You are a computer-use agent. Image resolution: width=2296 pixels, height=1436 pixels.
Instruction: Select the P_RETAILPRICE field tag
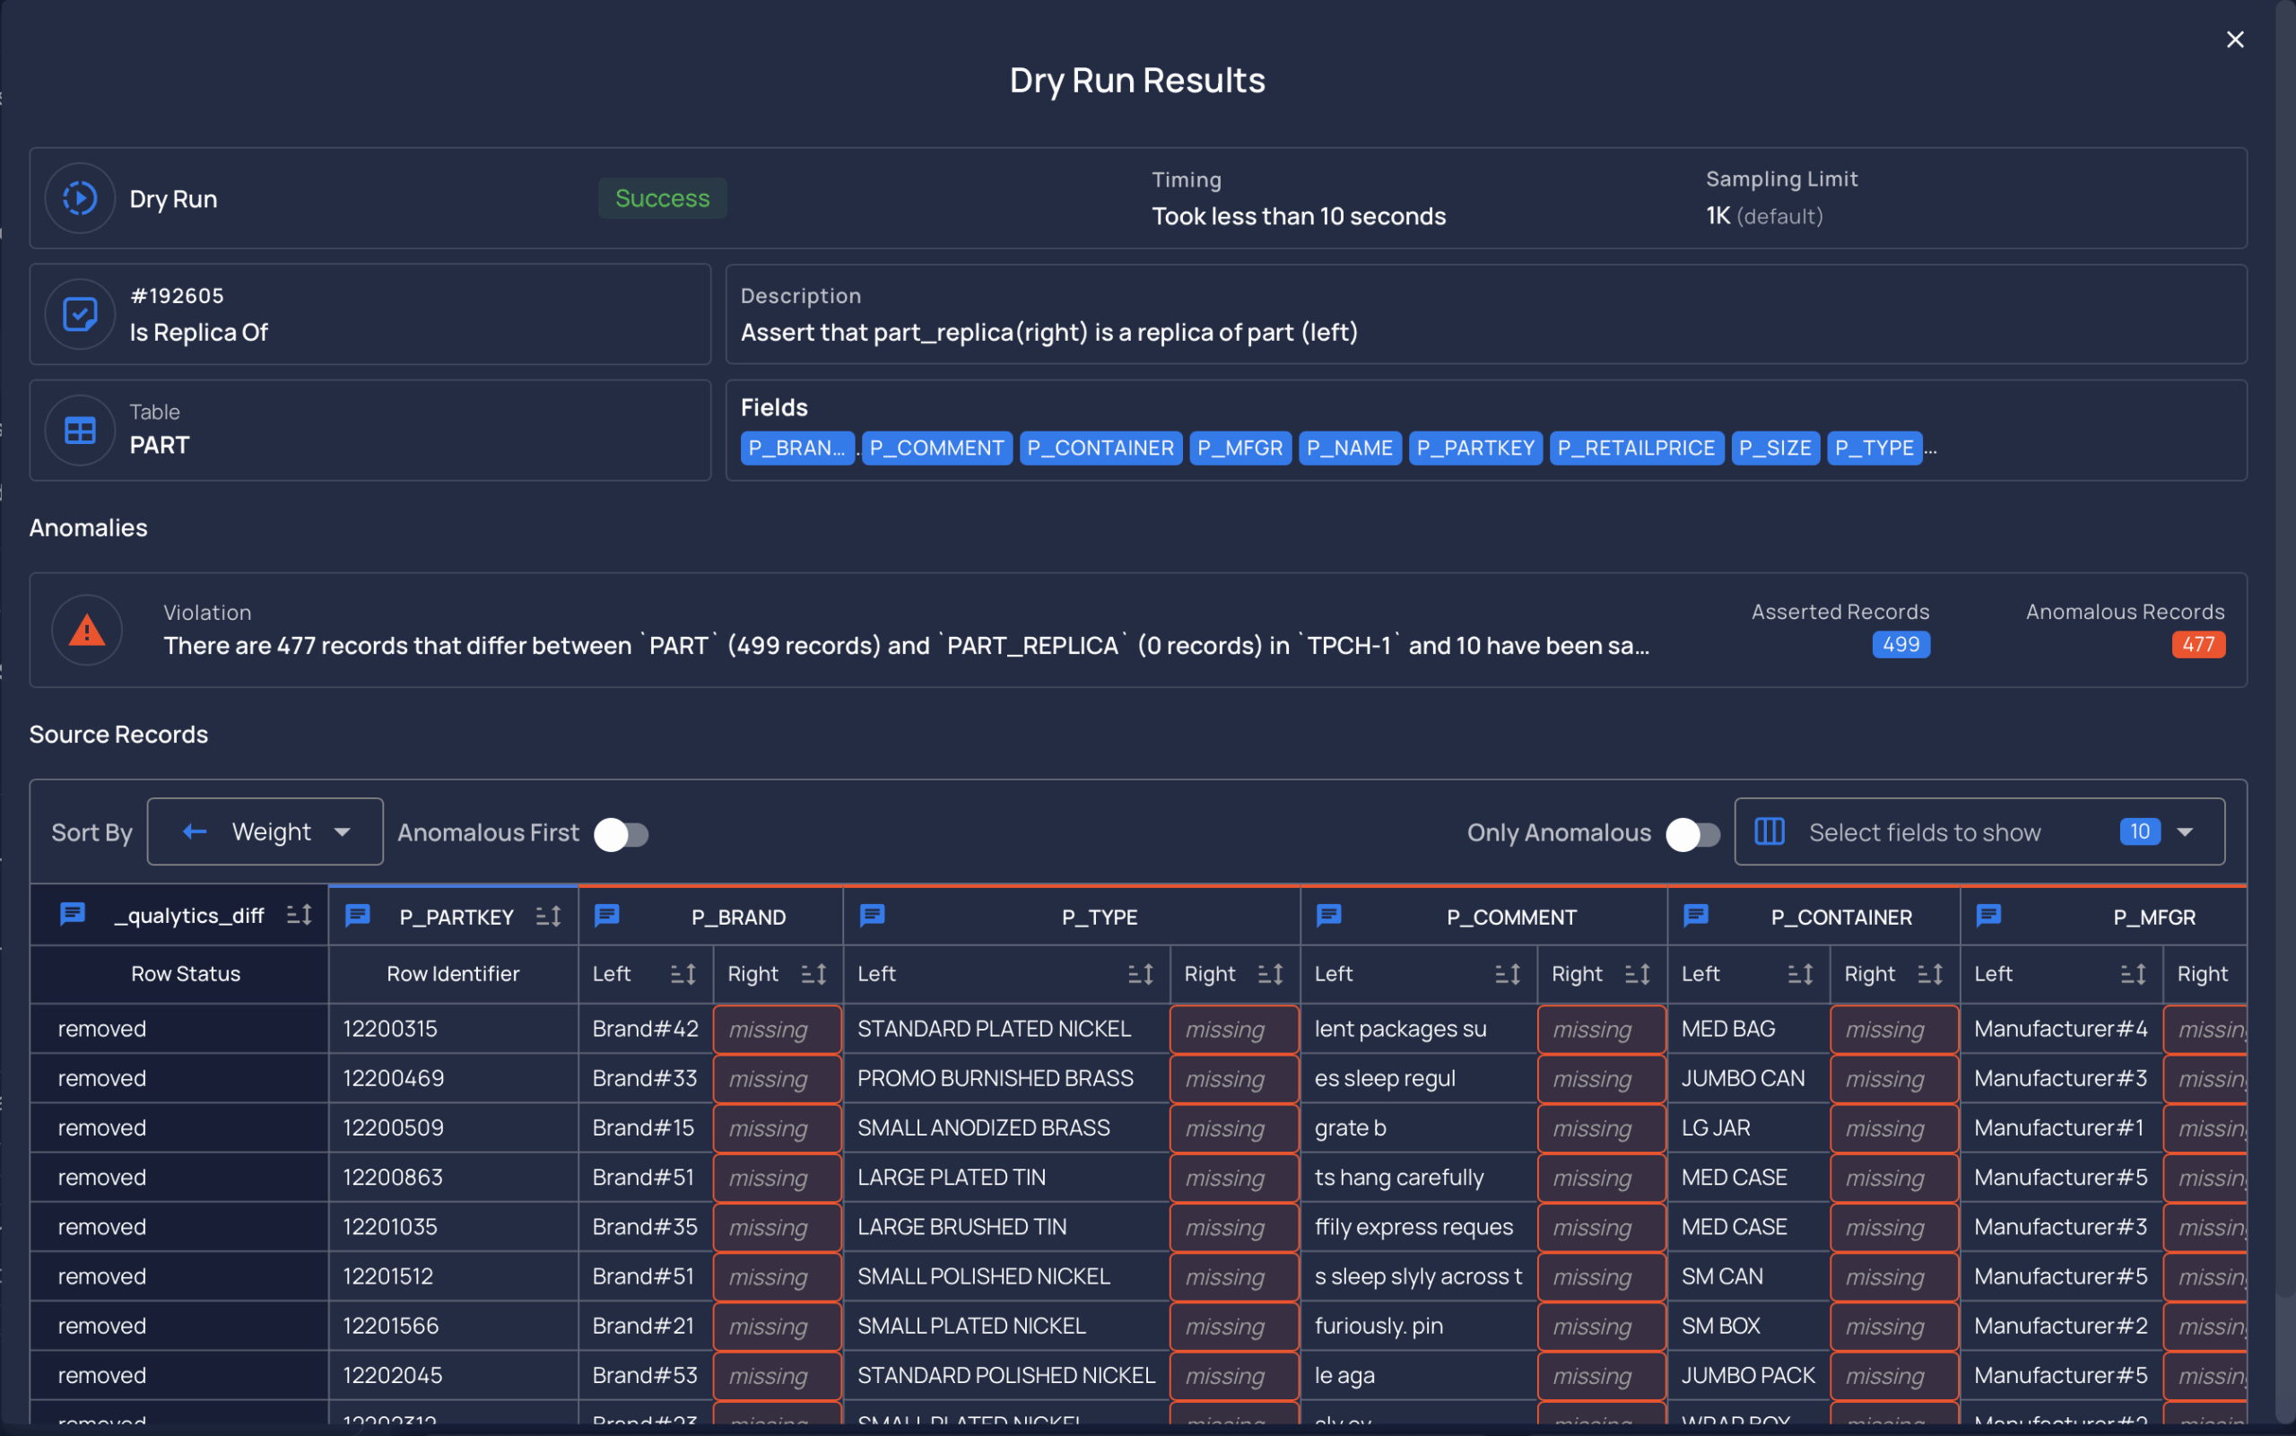1636,448
